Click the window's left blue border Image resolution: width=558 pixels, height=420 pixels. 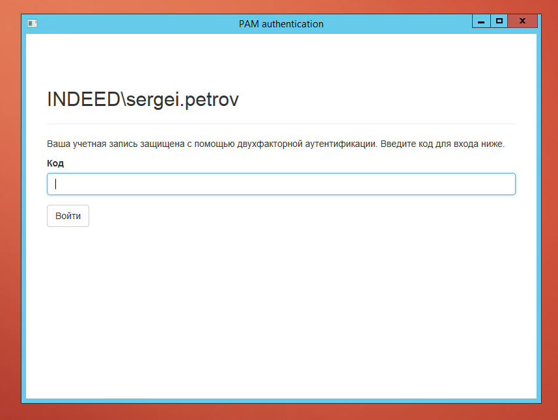pos(23,215)
